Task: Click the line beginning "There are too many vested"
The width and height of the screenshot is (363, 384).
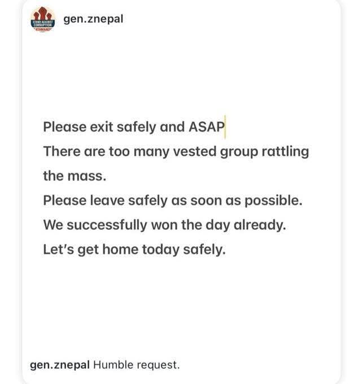Action: click(x=176, y=152)
